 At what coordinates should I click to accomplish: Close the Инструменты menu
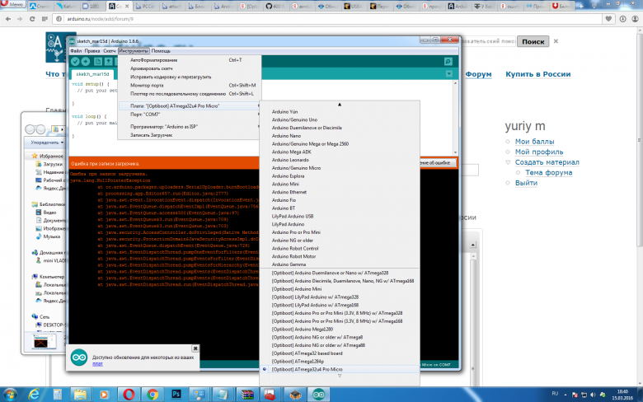[x=134, y=51]
